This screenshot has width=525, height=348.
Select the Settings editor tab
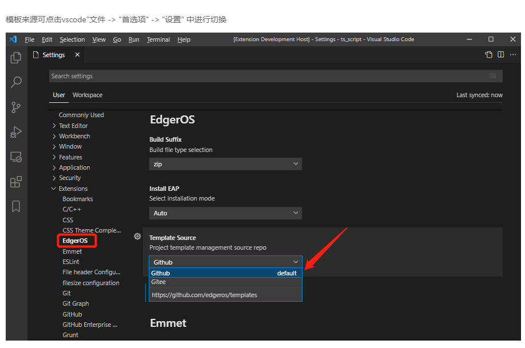pos(54,55)
